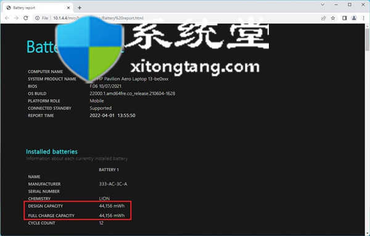Select the installed battery description subtitle
Screen dimensions: 370x236
[76, 159]
